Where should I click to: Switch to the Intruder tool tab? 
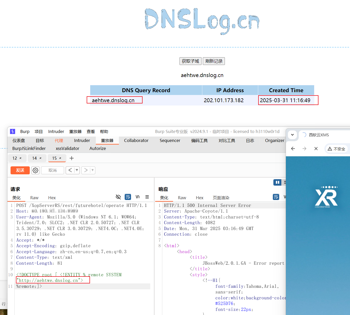(82, 140)
